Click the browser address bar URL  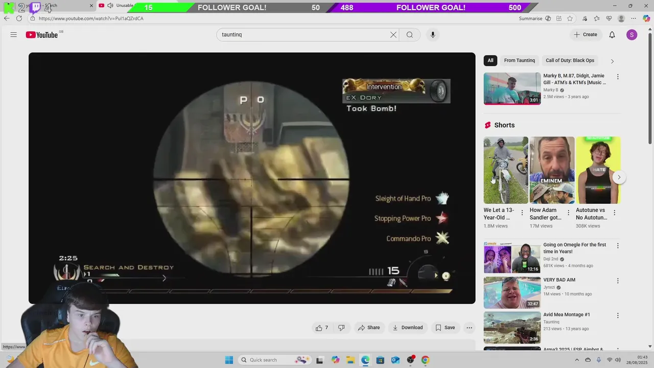[x=91, y=18]
